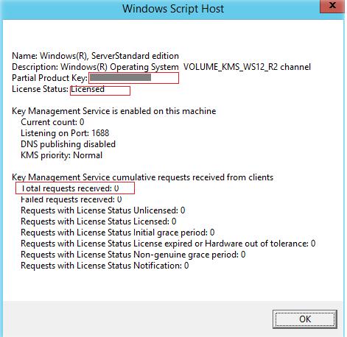Click the Name ServerStandard edition line

pyautogui.click(x=95, y=56)
